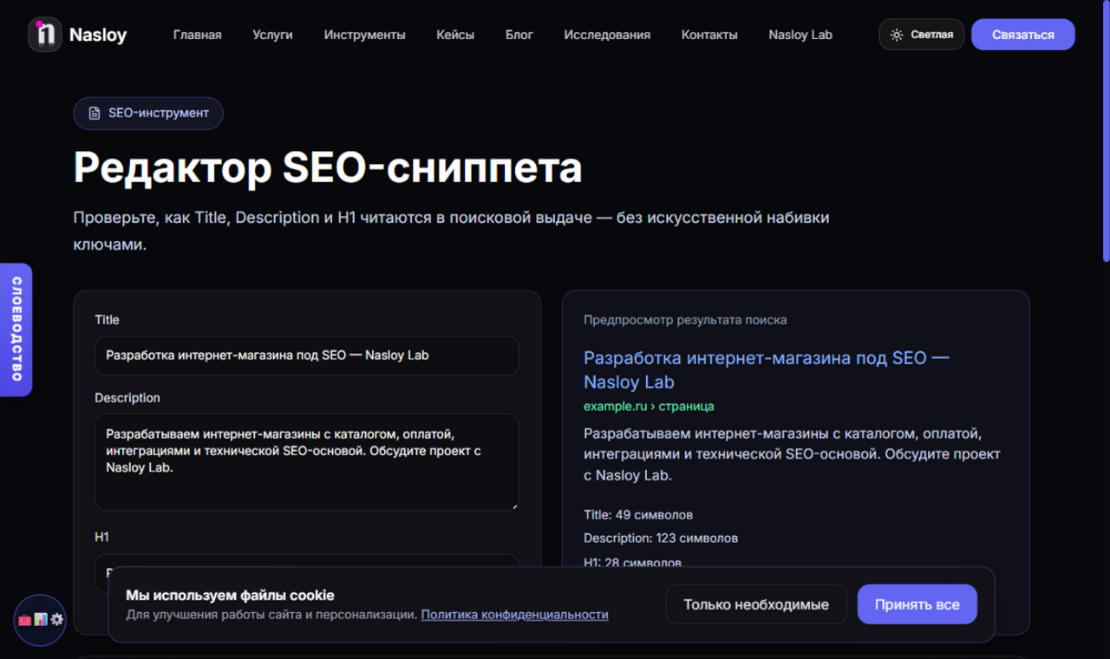Screen dimensions: 1110x659
Task: Click the green example.ru › страница URL
Action: [x=649, y=406]
